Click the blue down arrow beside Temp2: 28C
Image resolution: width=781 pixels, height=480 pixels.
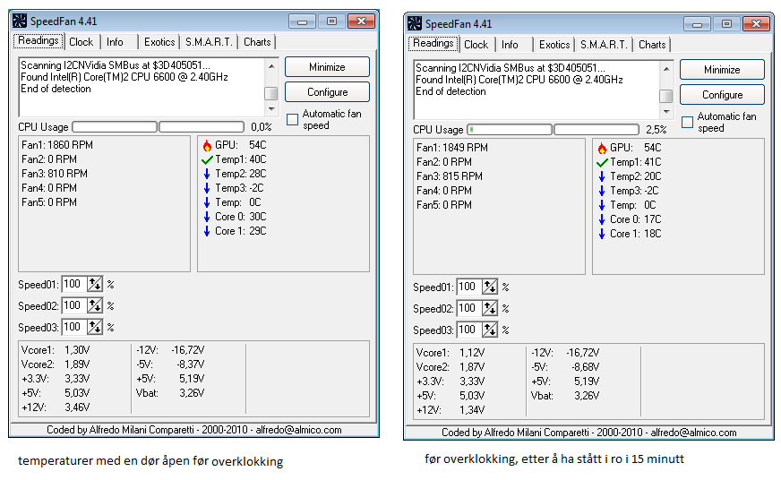pos(207,174)
